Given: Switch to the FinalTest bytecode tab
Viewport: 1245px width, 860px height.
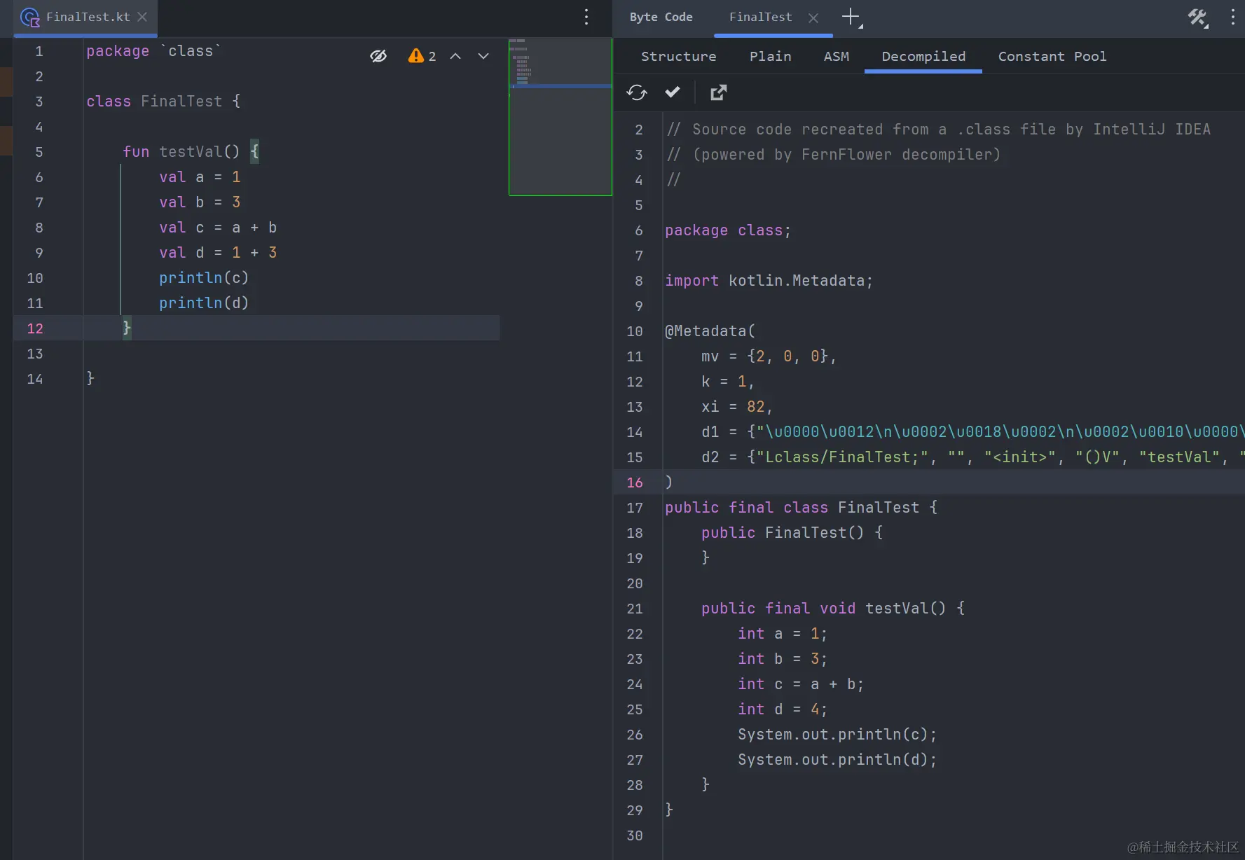Looking at the screenshot, I should (760, 17).
